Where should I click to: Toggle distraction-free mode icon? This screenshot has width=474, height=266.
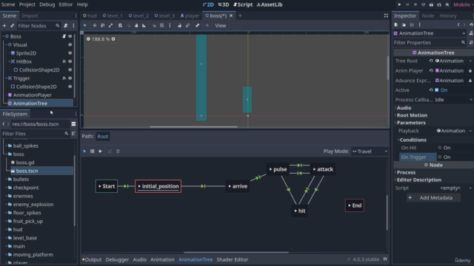pyautogui.click(x=386, y=16)
